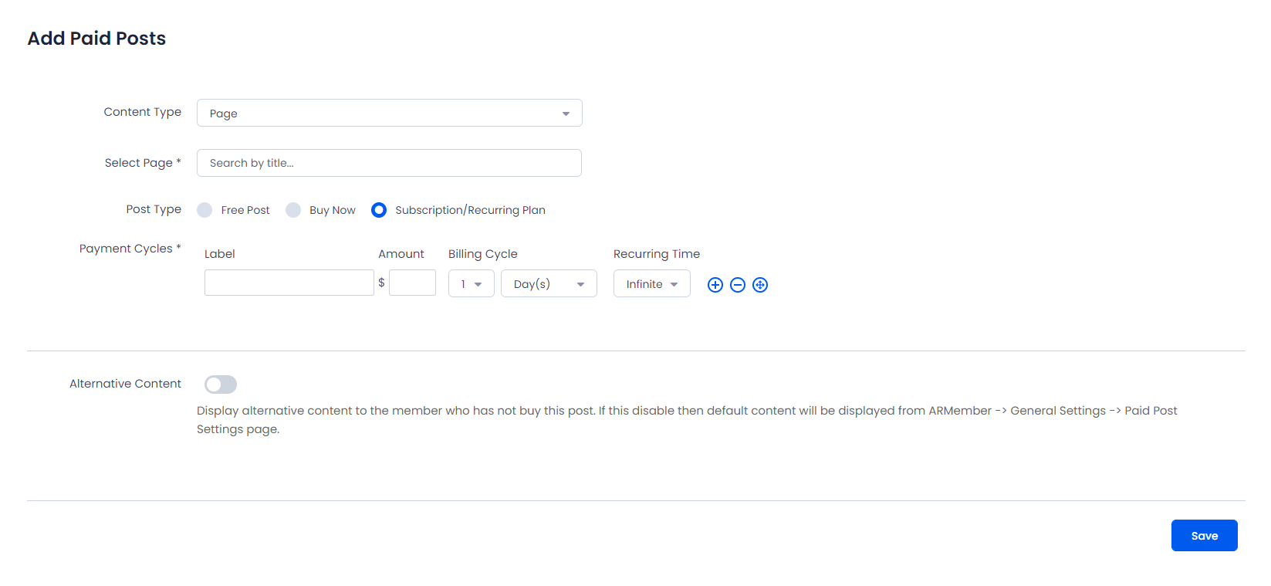The image size is (1271, 586).
Task: Focus the Amount input field
Action: pos(412,283)
